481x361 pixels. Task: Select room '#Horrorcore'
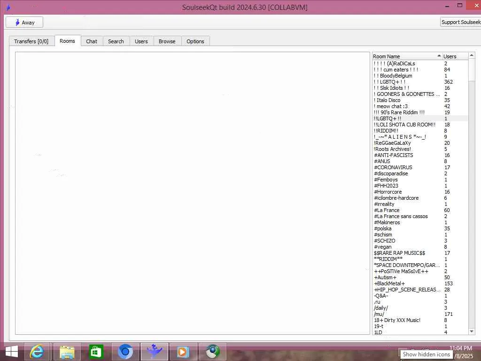[420, 192]
